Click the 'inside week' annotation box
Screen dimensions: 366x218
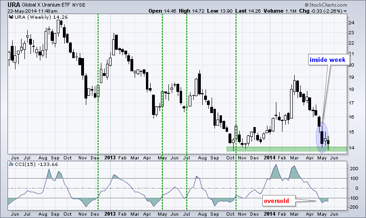[329, 60]
